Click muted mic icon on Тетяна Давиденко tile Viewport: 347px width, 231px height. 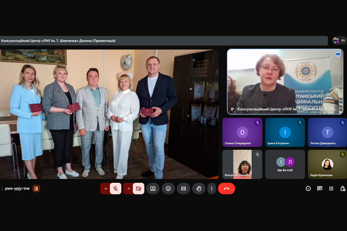343,123
